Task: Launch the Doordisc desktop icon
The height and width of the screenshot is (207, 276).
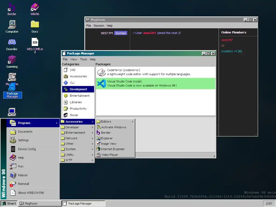Action: (x=12, y=44)
